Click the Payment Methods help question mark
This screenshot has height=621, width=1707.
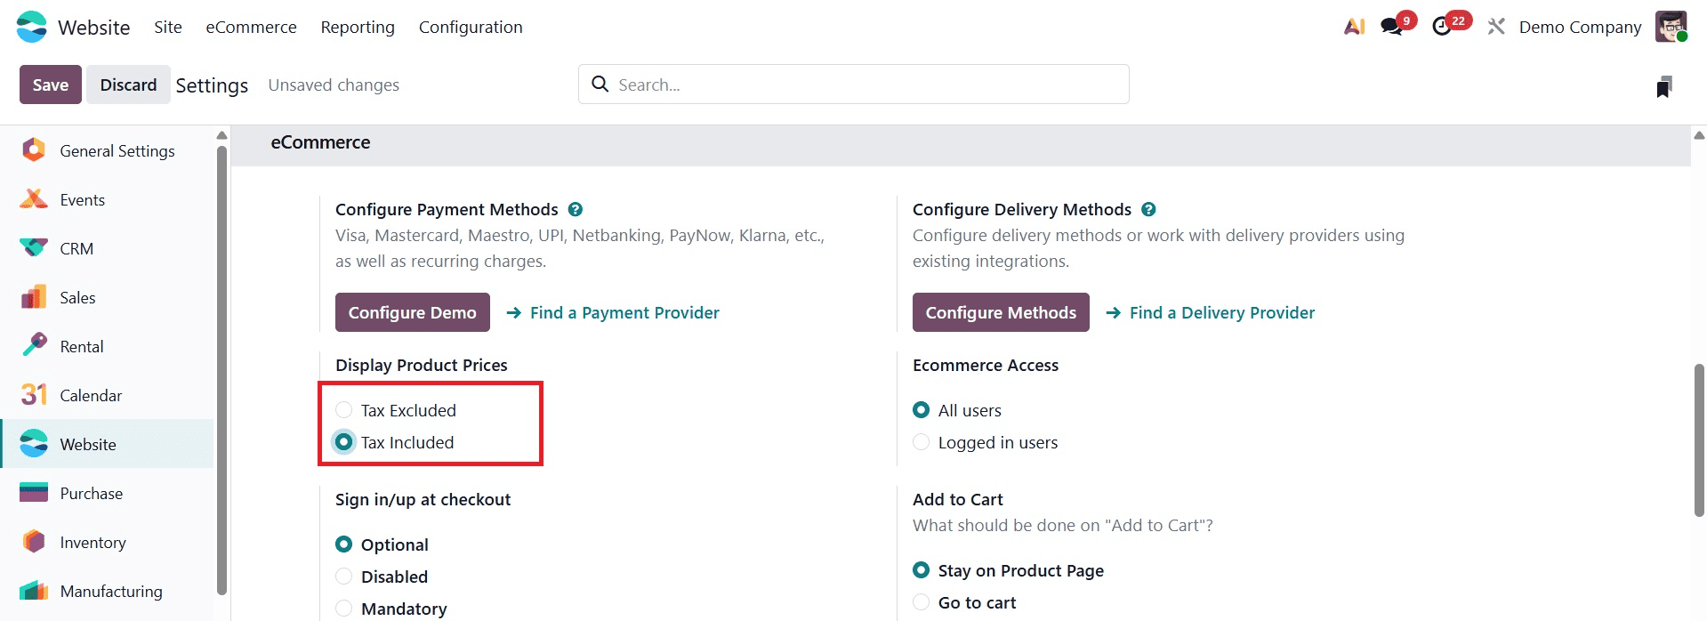click(575, 208)
